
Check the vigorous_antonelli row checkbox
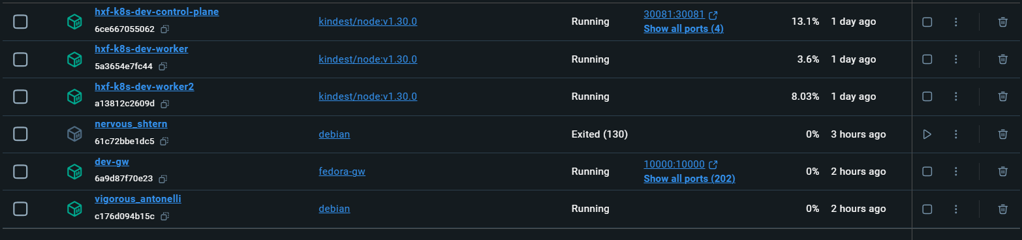pyautogui.click(x=20, y=209)
